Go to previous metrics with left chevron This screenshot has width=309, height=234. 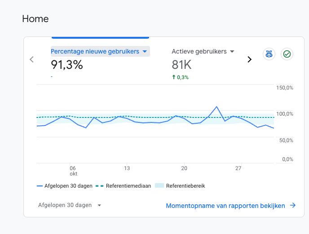pyautogui.click(x=31, y=59)
